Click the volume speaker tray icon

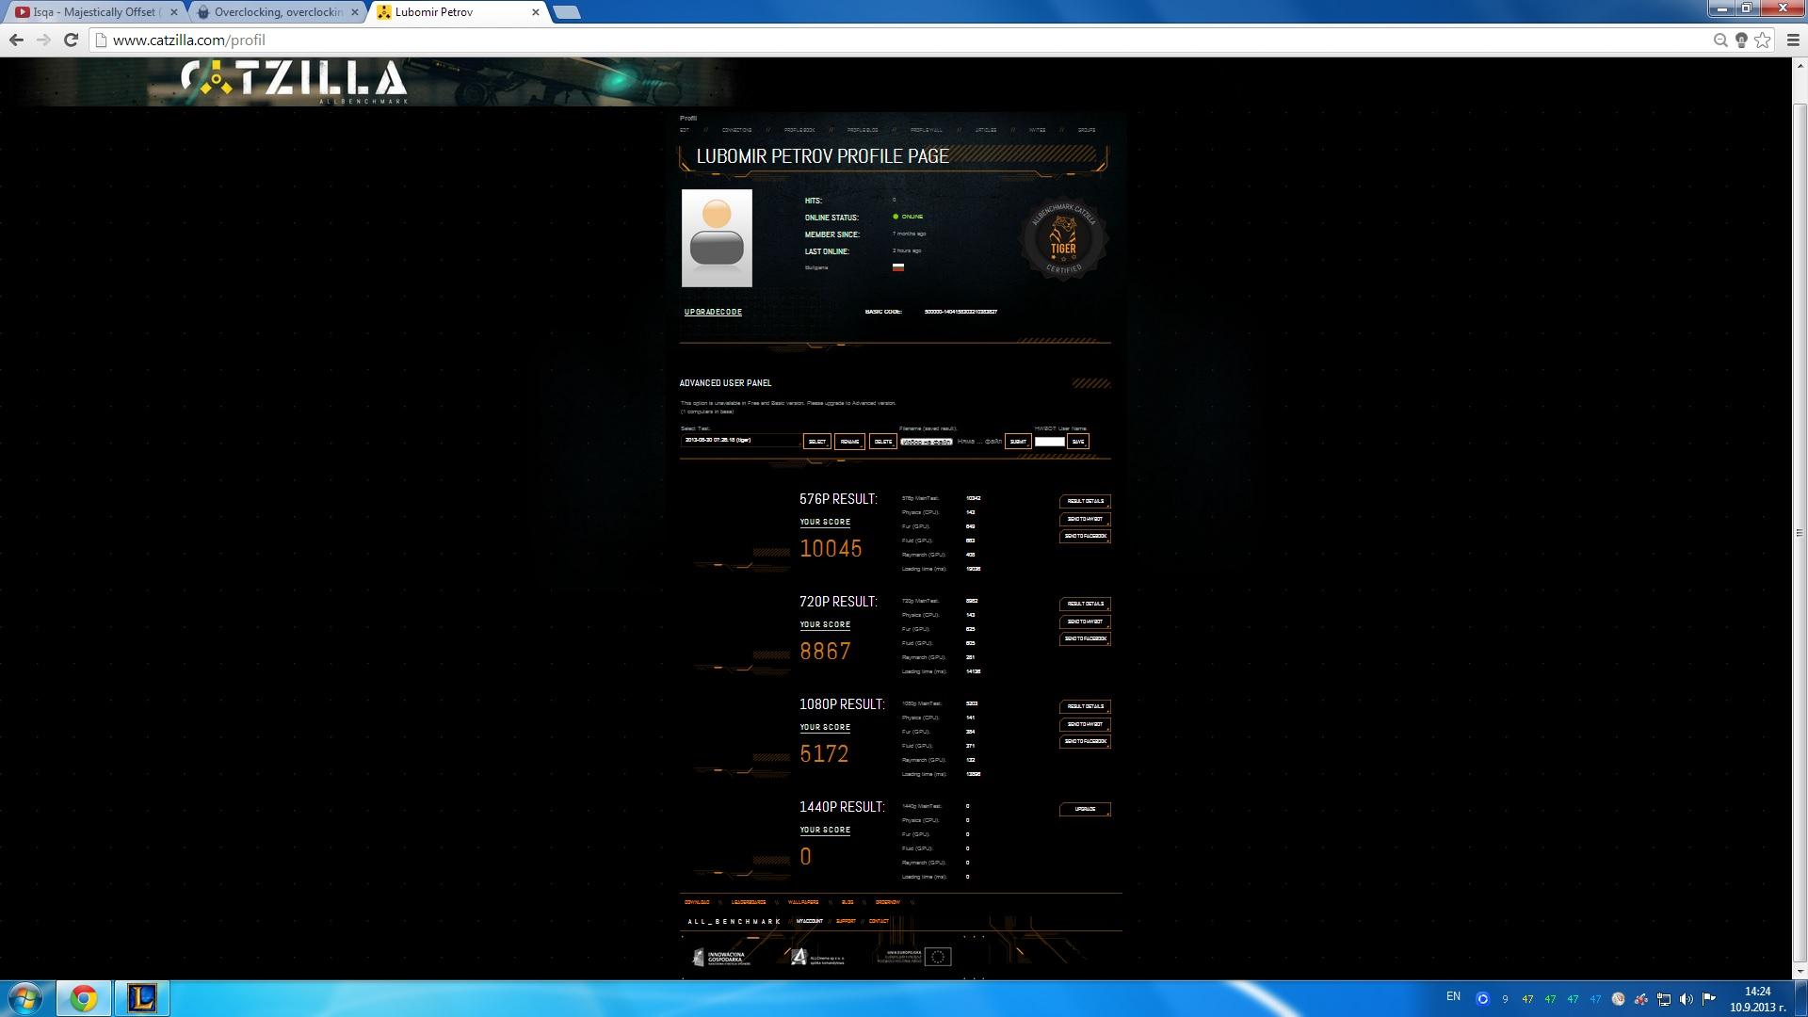1686,999
